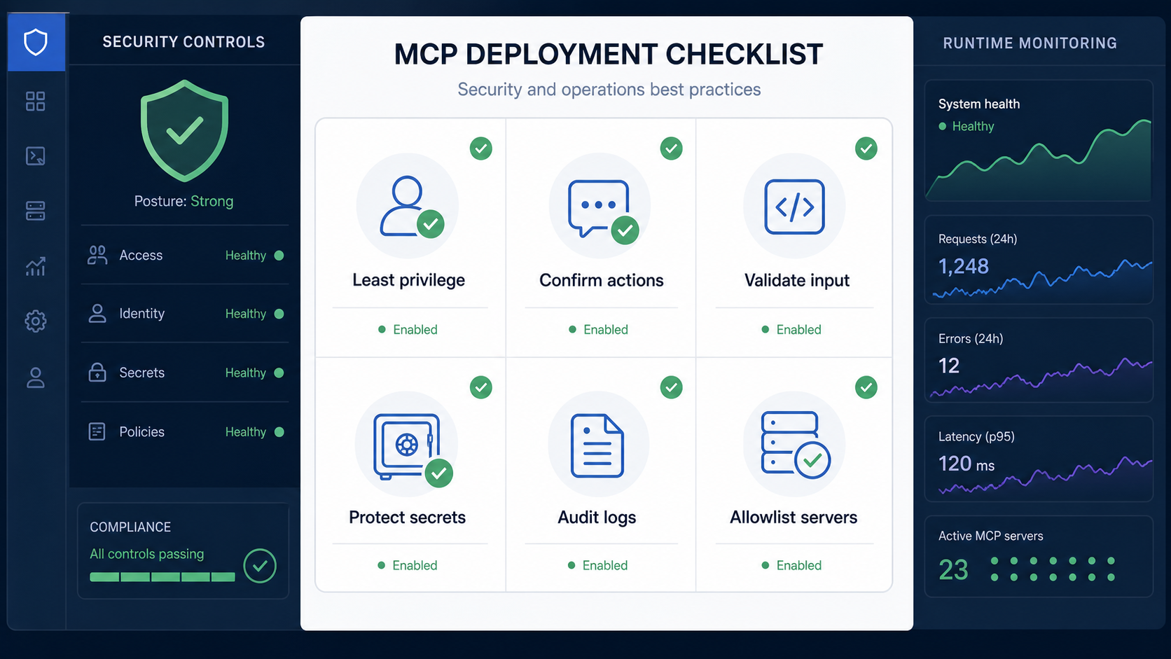The image size is (1171, 659).
Task: Click the Policies row document icon
Action: 97,431
